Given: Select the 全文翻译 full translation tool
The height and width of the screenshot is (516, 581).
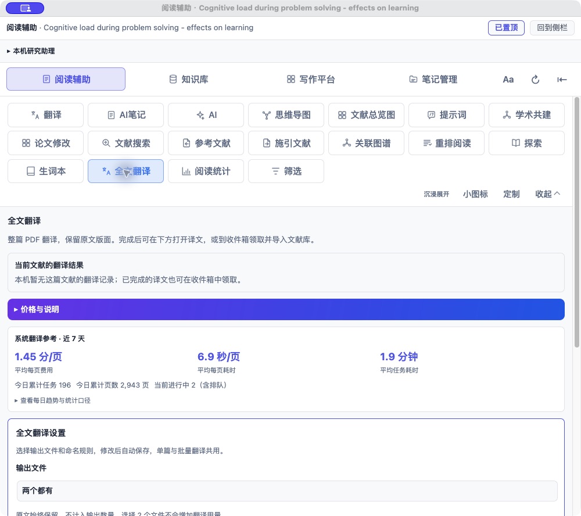Looking at the screenshot, I should [x=125, y=171].
